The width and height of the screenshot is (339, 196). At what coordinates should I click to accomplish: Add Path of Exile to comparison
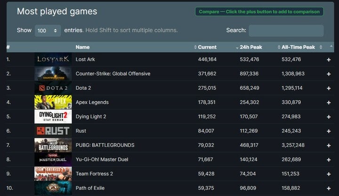pyautogui.click(x=329, y=188)
